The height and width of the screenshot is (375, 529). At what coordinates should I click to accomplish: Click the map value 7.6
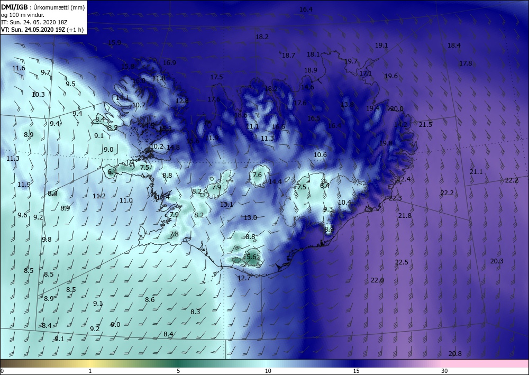pyautogui.click(x=257, y=175)
